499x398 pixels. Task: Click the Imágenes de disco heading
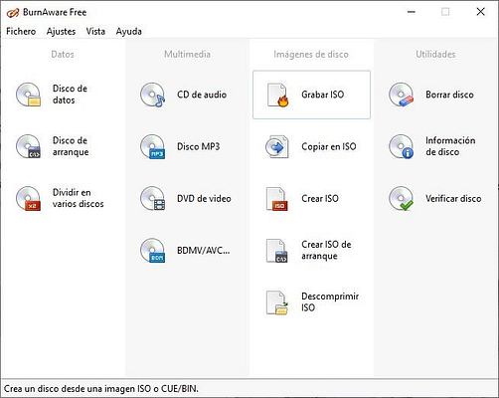(311, 54)
